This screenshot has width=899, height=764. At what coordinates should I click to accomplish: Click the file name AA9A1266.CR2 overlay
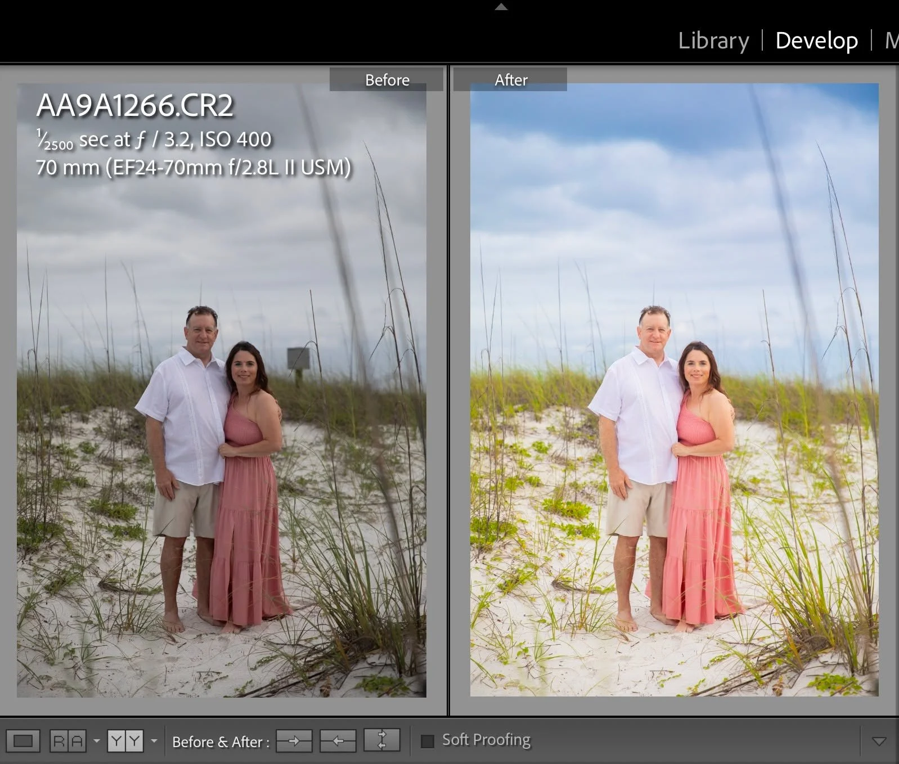point(135,105)
